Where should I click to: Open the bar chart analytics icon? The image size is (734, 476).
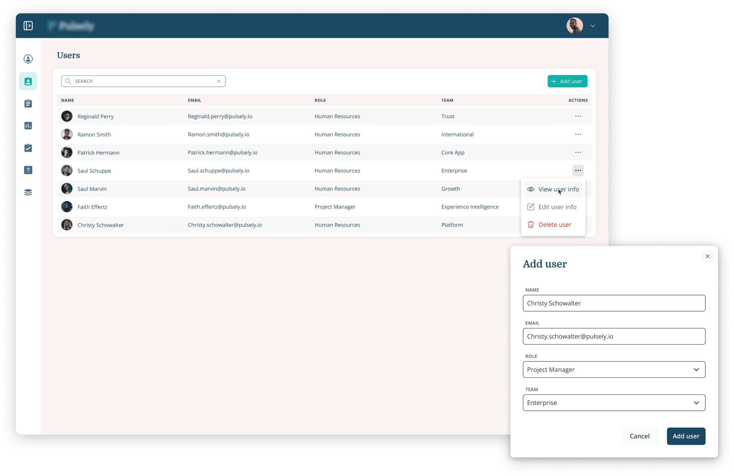[x=28, y=126]
